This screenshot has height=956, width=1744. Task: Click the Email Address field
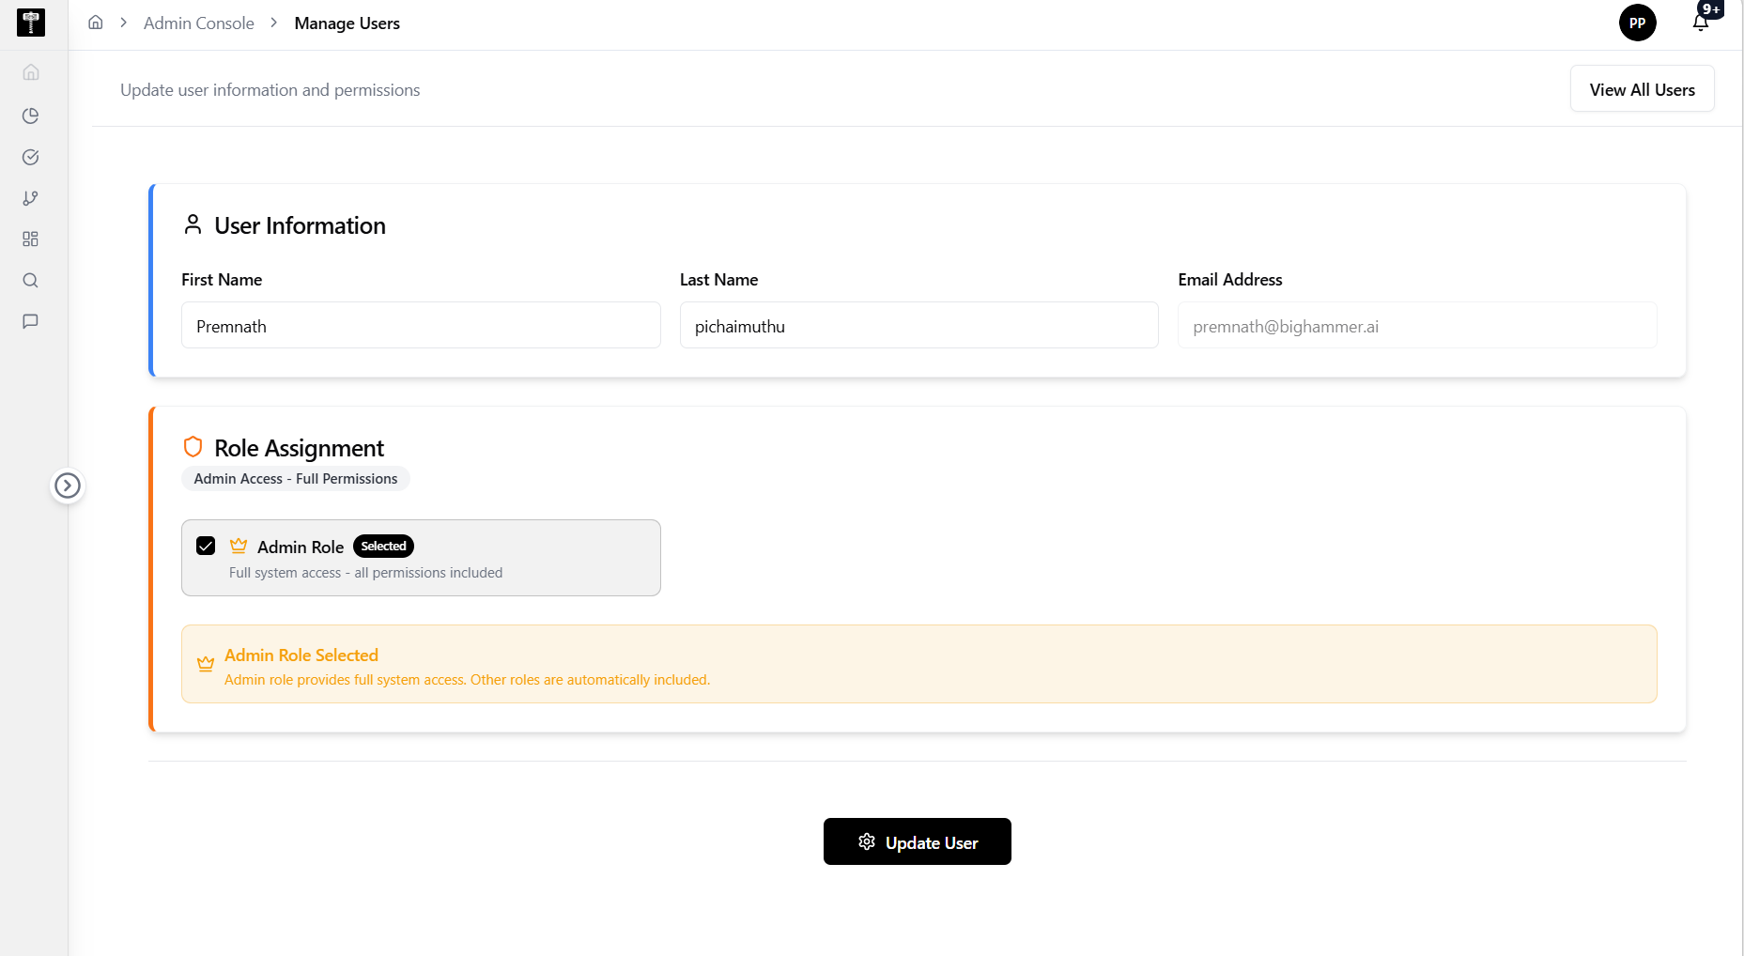(x=1418, y=325)
